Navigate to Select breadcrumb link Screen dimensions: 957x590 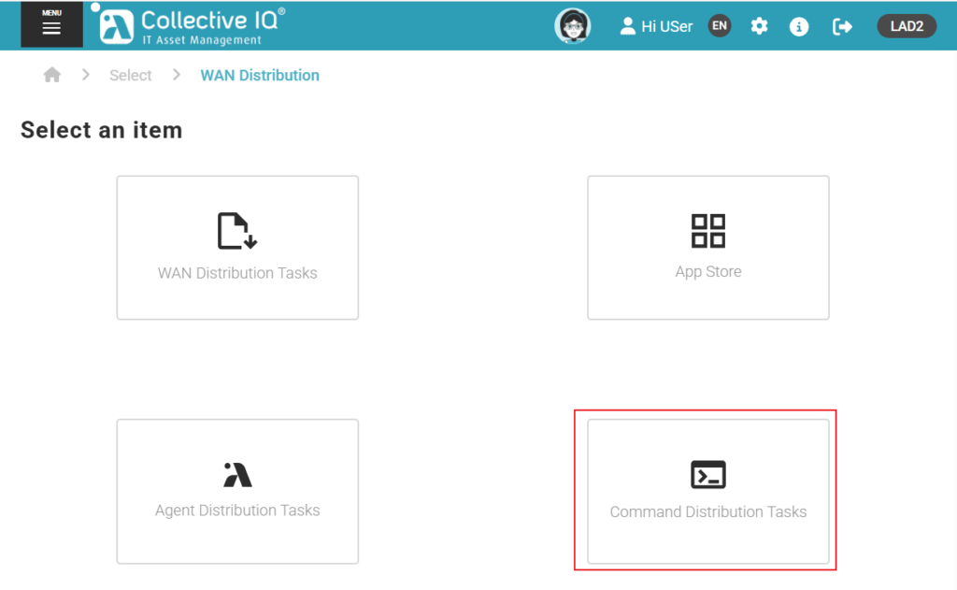click(x=131, y=75)
